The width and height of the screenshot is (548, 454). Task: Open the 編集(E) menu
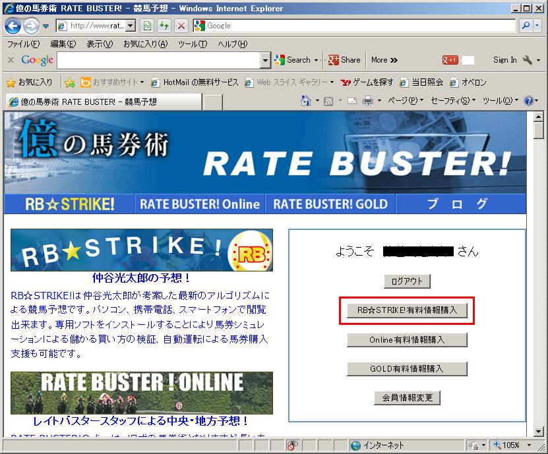[x=63, y=43]
